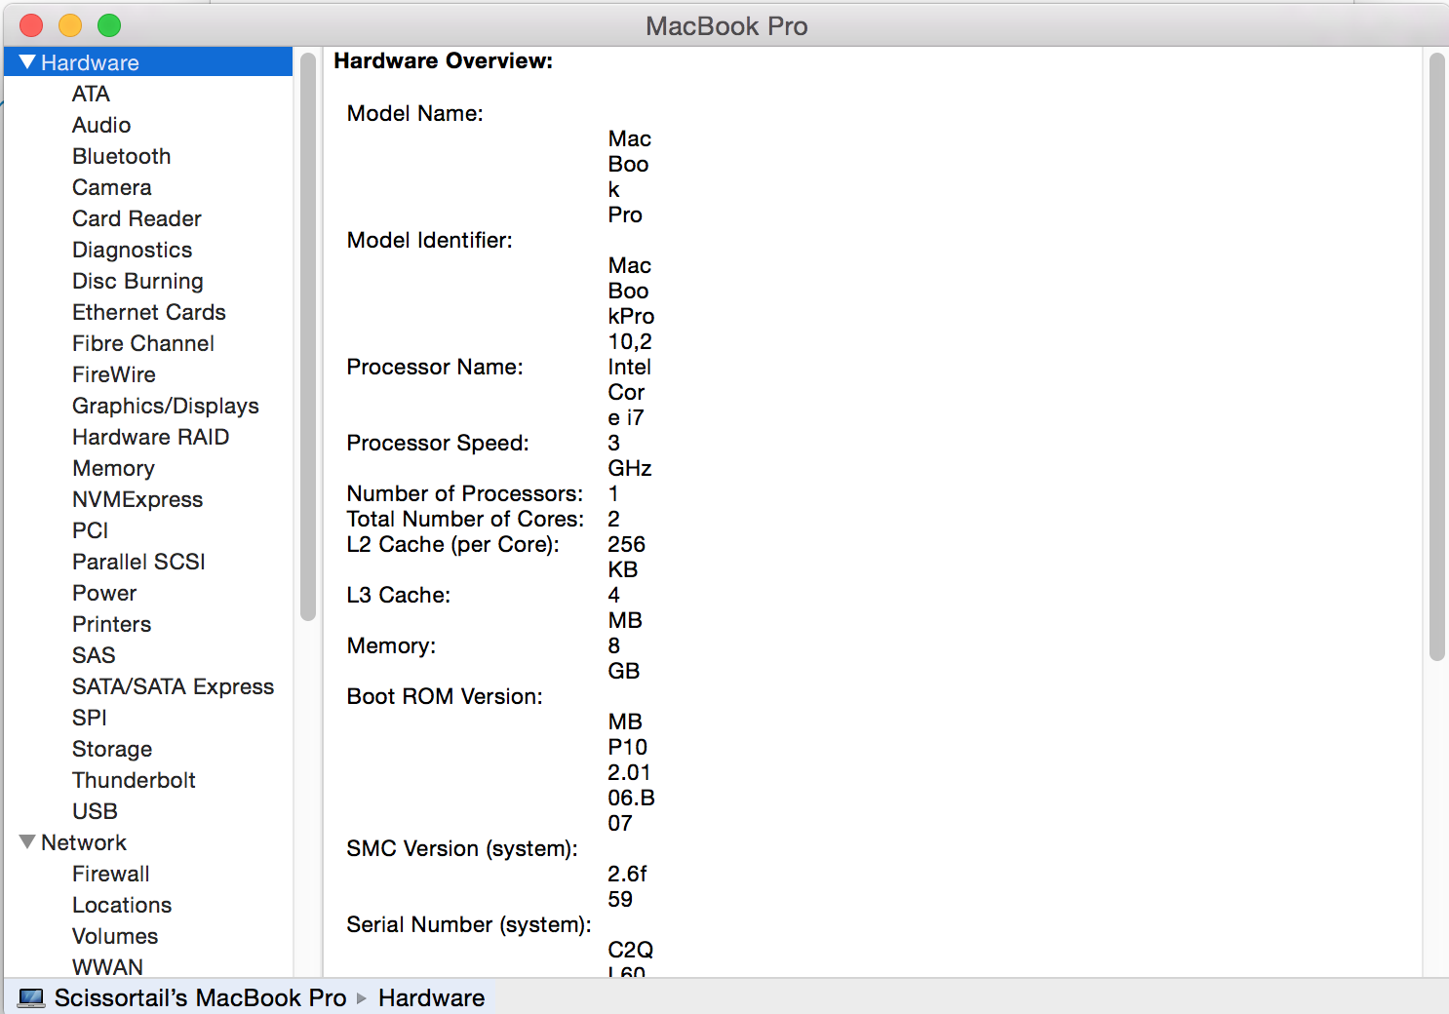Select Locations under Network

[x=122, y=905]
